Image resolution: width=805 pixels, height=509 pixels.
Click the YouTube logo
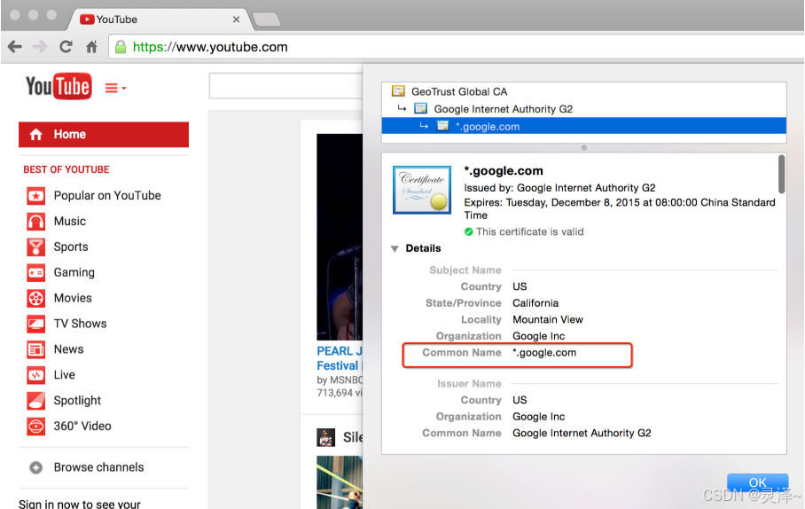(x=59, y=86)
